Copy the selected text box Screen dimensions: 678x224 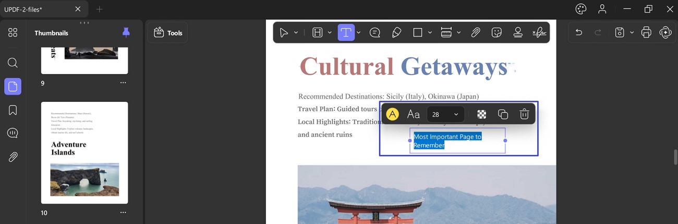click(x=503, y=114)
